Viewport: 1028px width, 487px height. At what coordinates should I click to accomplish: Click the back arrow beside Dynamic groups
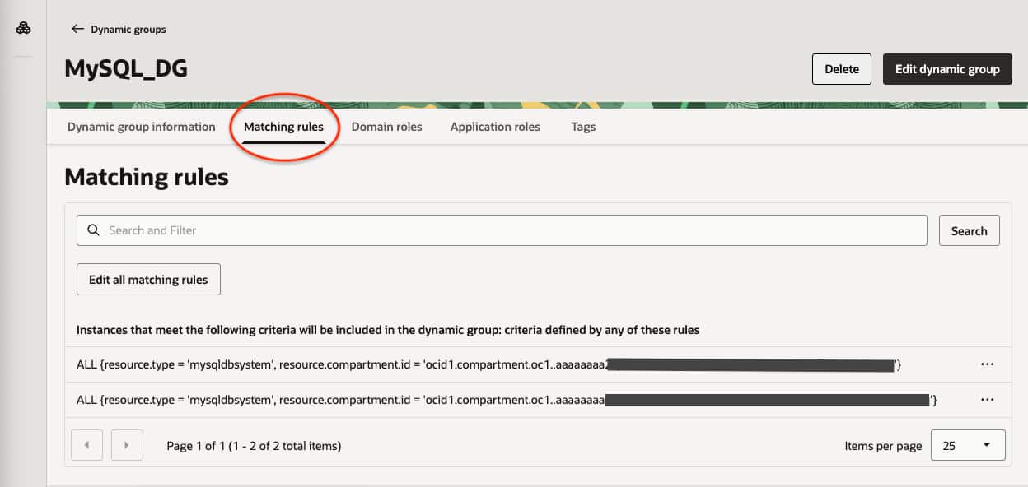[x=78, y=29]
